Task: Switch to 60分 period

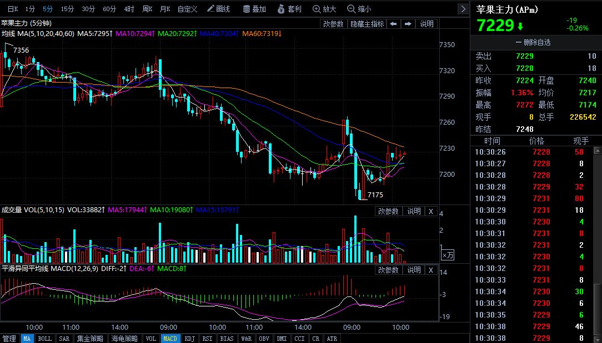Action: (x=109, y=9)
